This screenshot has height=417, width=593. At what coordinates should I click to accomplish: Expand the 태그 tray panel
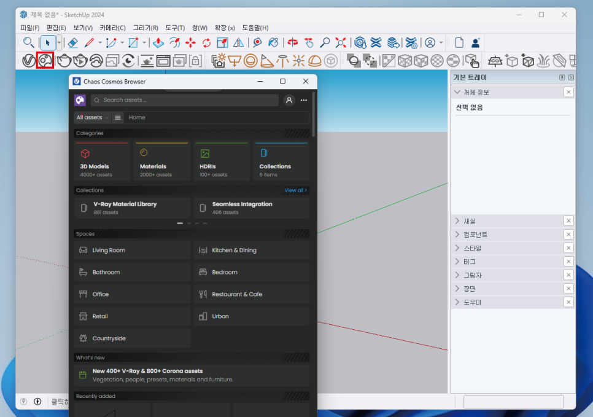pos(457,262)
